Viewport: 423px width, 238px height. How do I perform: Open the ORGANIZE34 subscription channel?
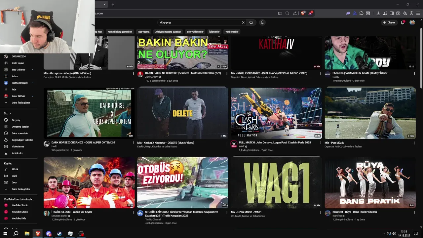coord(19,57)
